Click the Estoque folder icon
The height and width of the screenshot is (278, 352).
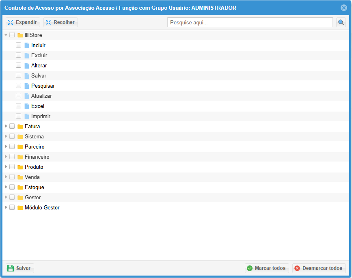(x=20, y=187)
